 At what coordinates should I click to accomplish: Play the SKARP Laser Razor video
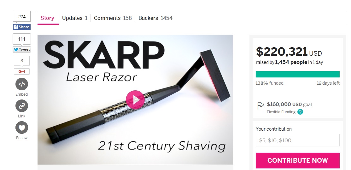[x=135, y=100]
